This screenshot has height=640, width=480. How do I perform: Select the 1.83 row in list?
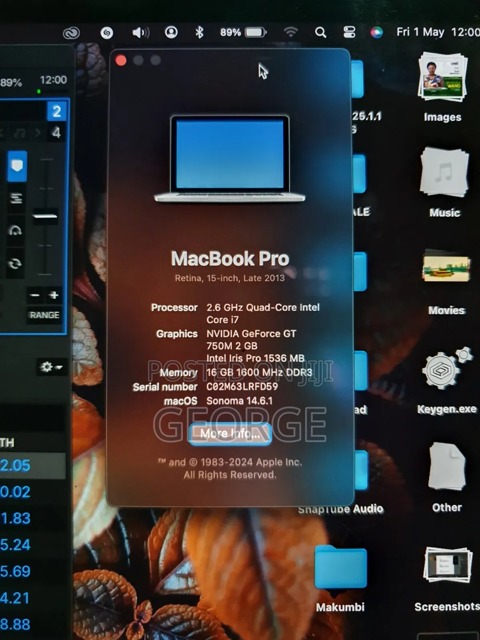33,518
